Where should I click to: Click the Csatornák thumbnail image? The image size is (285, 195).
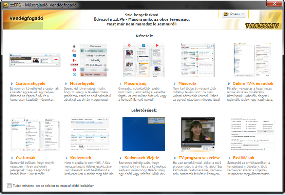point(35,135)
